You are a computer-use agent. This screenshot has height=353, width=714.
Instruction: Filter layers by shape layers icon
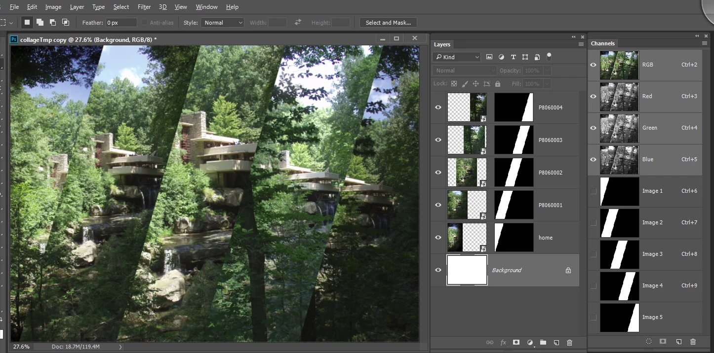click(x=525, y=57)
